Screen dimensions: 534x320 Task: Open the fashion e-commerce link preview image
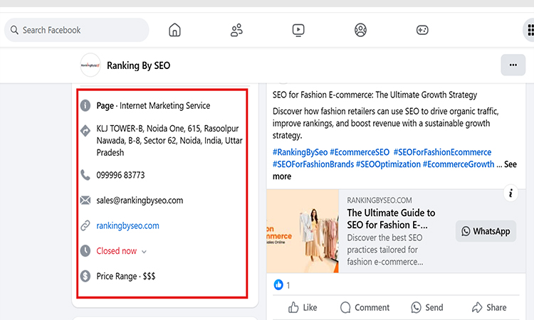pyautogui.click(x=303, y=231)
